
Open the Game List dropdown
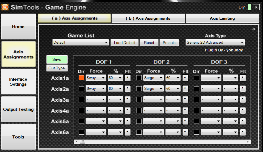click(81, 43)
